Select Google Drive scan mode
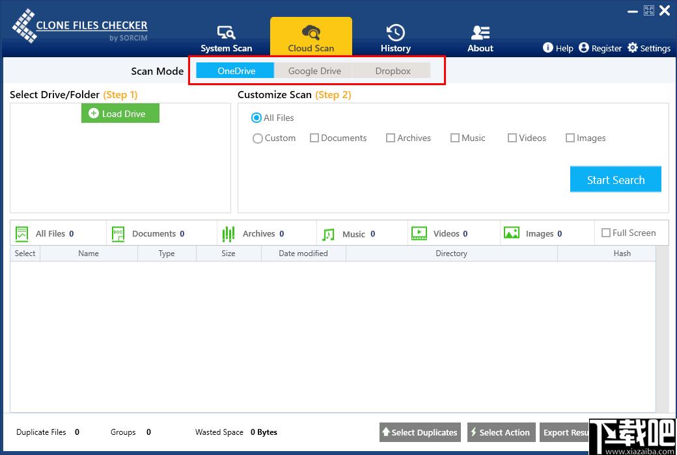677x455 pixels. pyautogui.click(x=314, y=71)
